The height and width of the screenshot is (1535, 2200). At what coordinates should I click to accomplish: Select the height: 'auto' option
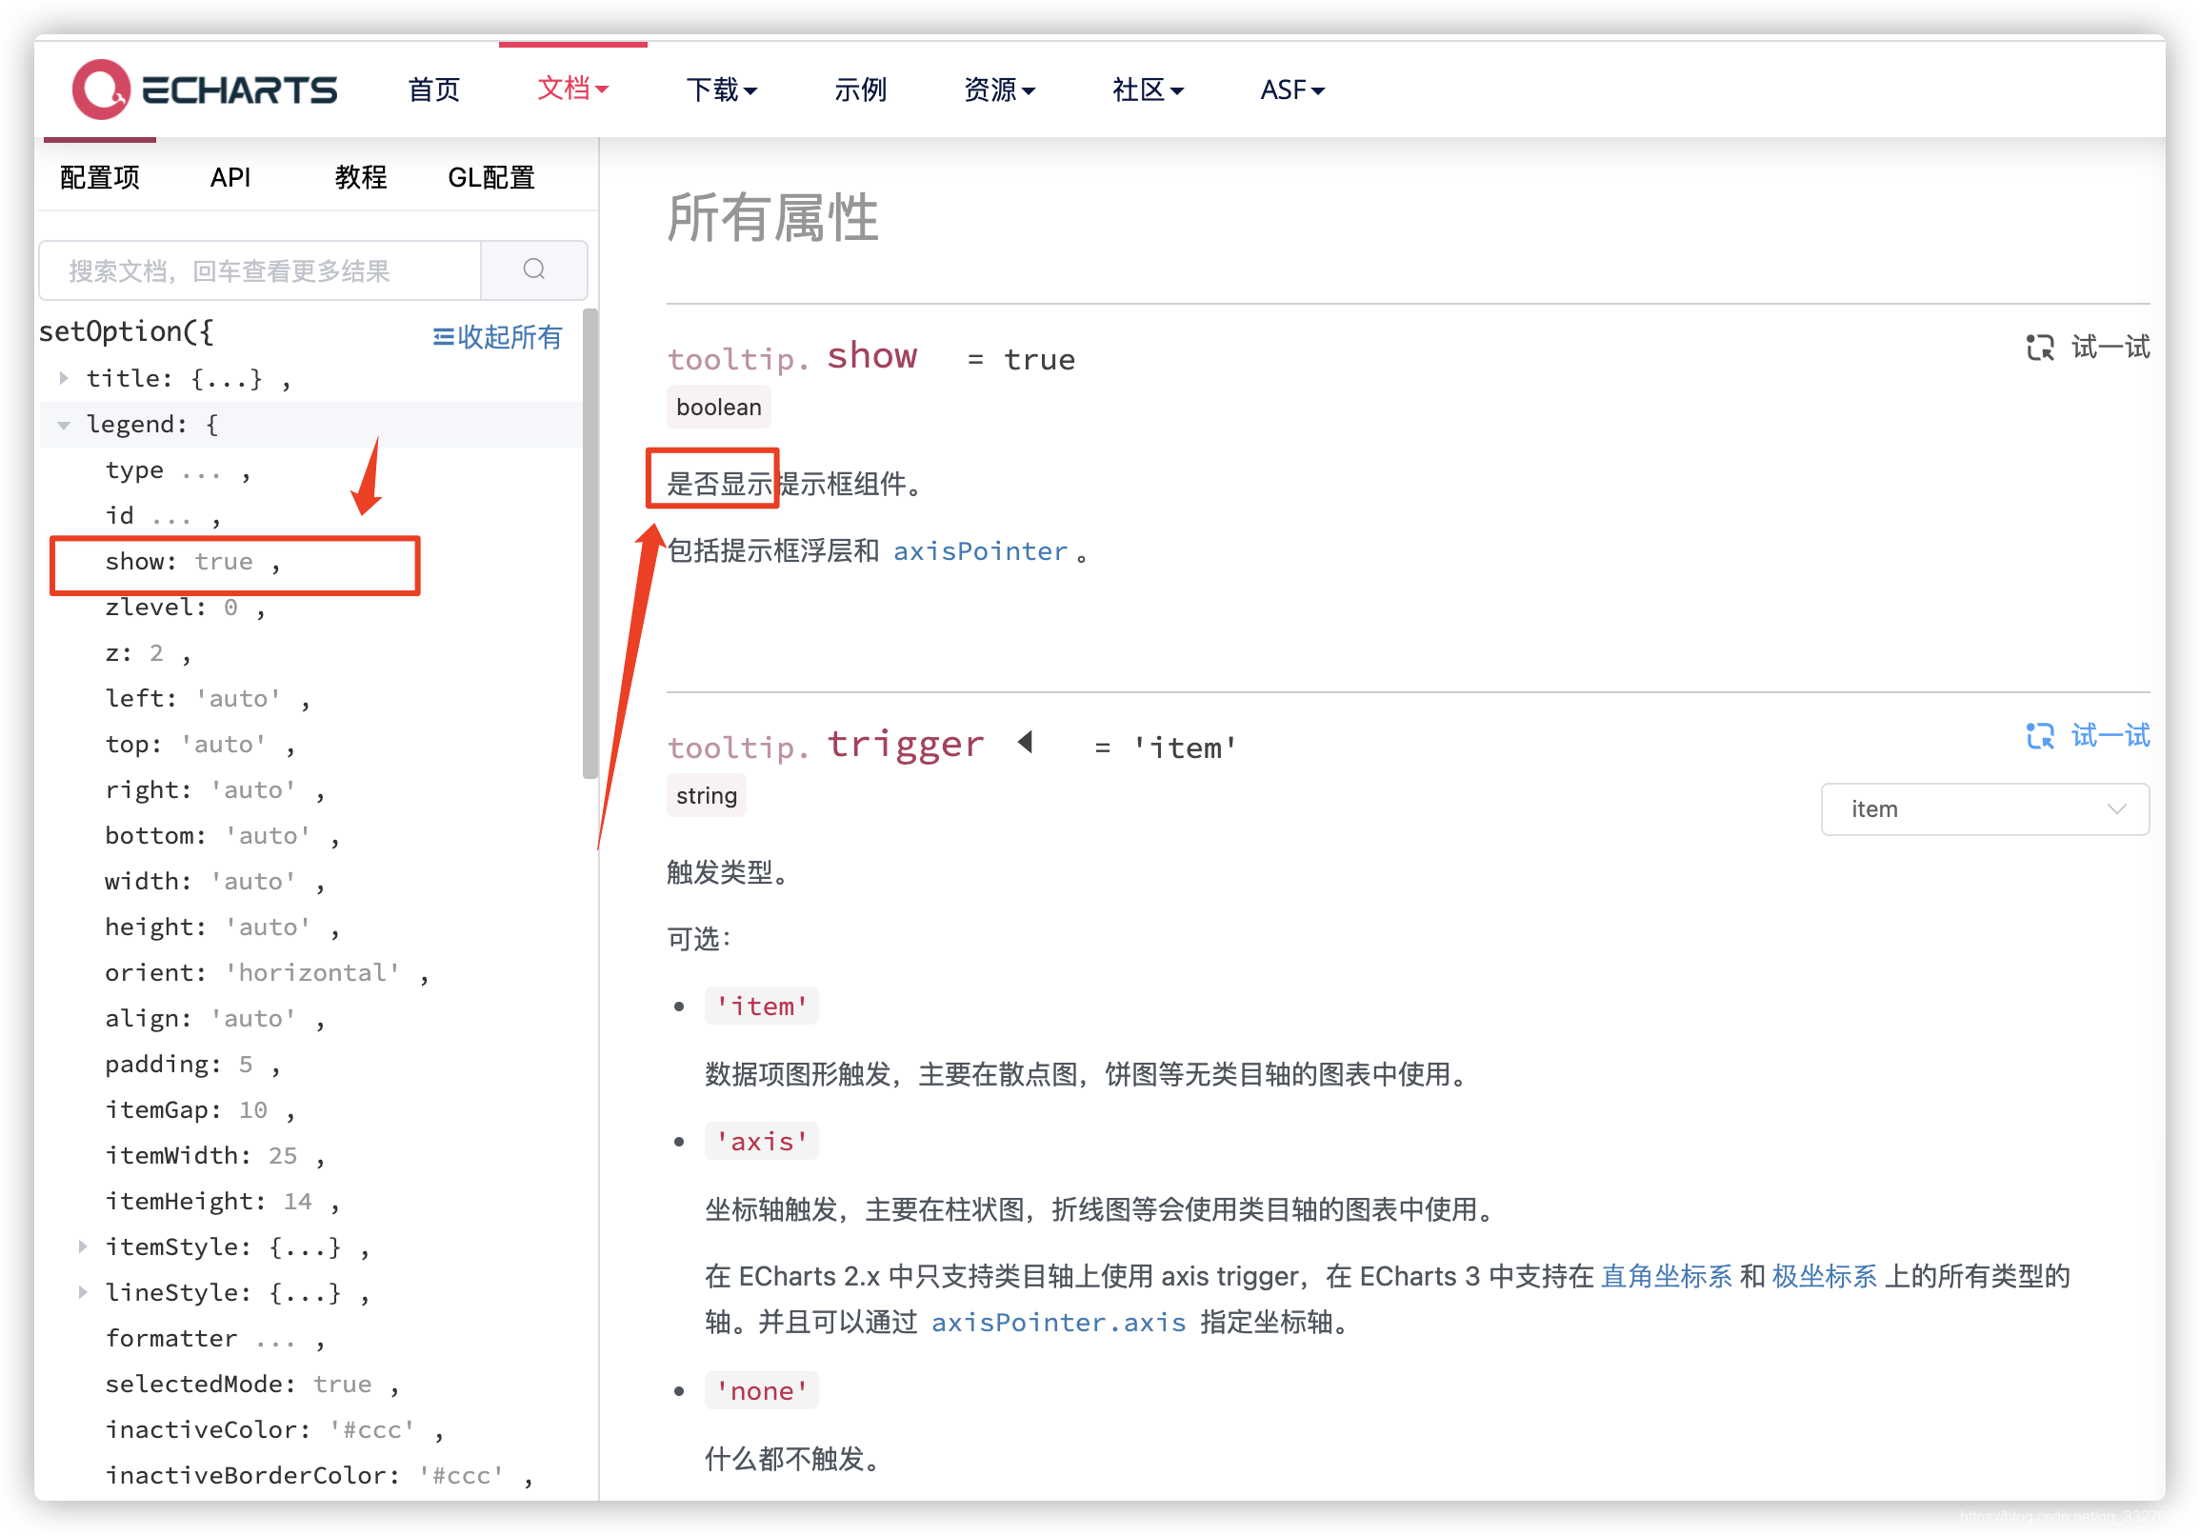click(222, 927)
